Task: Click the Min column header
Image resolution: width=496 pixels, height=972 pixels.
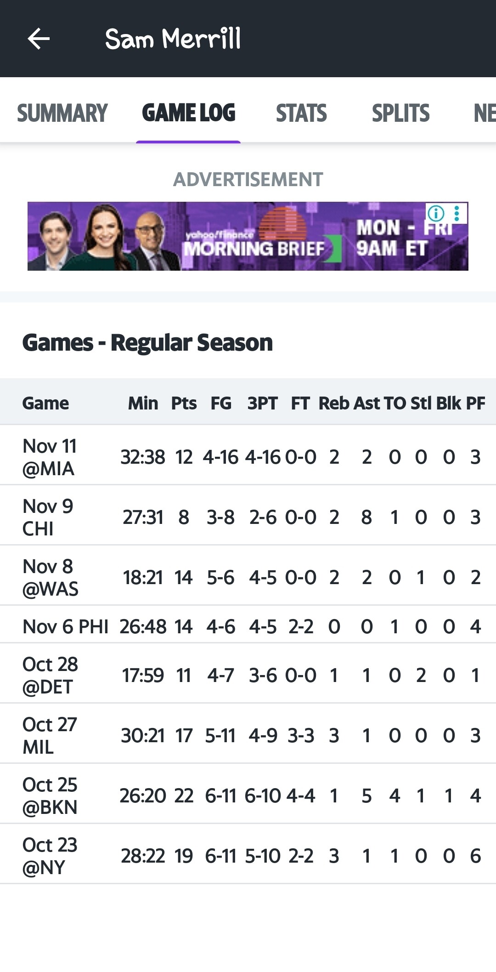Action: [x=143, y=403]
